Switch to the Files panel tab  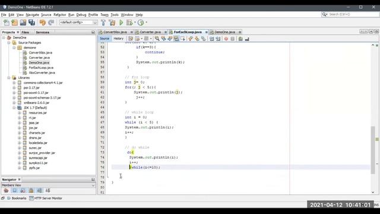click(25, 32)
